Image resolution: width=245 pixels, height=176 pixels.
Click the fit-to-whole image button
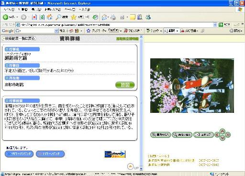pos(203,135)
